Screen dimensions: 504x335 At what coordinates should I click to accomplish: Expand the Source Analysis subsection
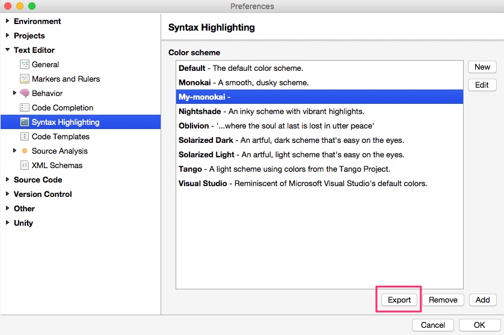[14, 151]
